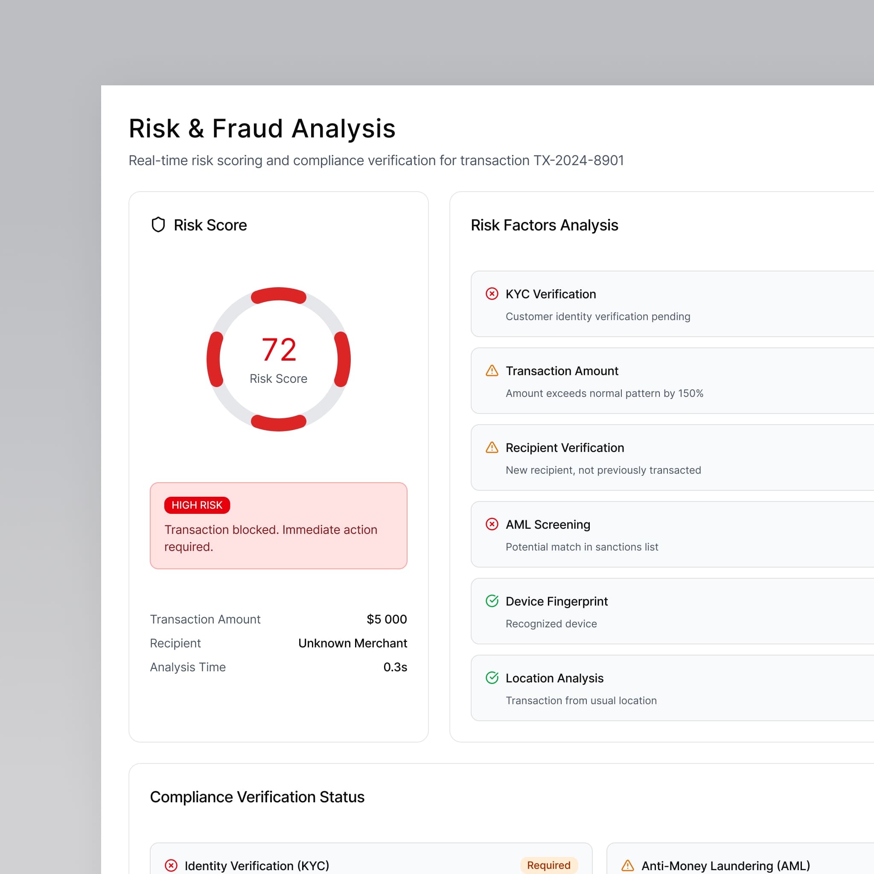874x874 pixels.
Task: Click the HIGH RISK badge
Action: [x=197, y=505]
